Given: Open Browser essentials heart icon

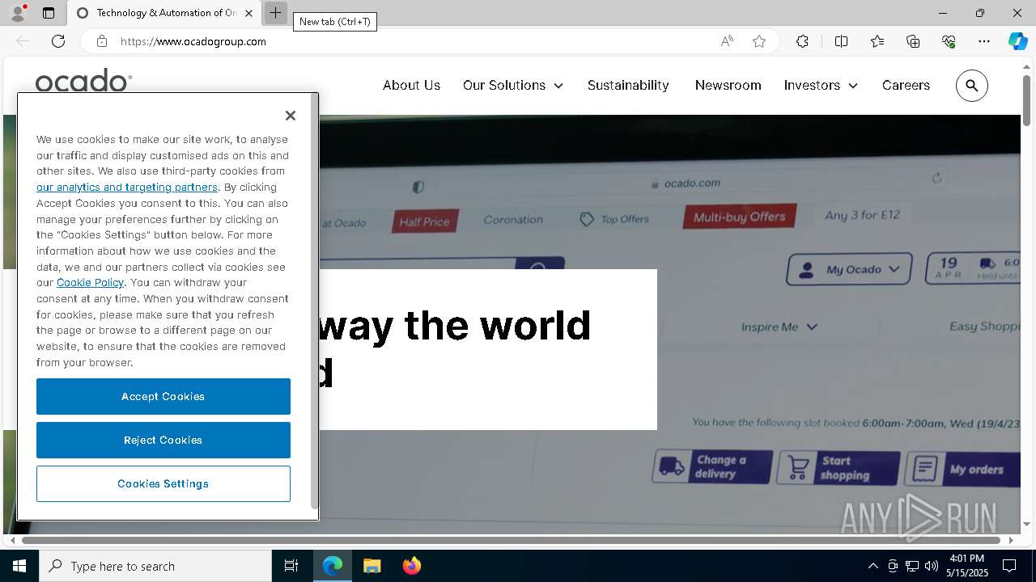Looking at the screenshot, I should coord(949,41).
